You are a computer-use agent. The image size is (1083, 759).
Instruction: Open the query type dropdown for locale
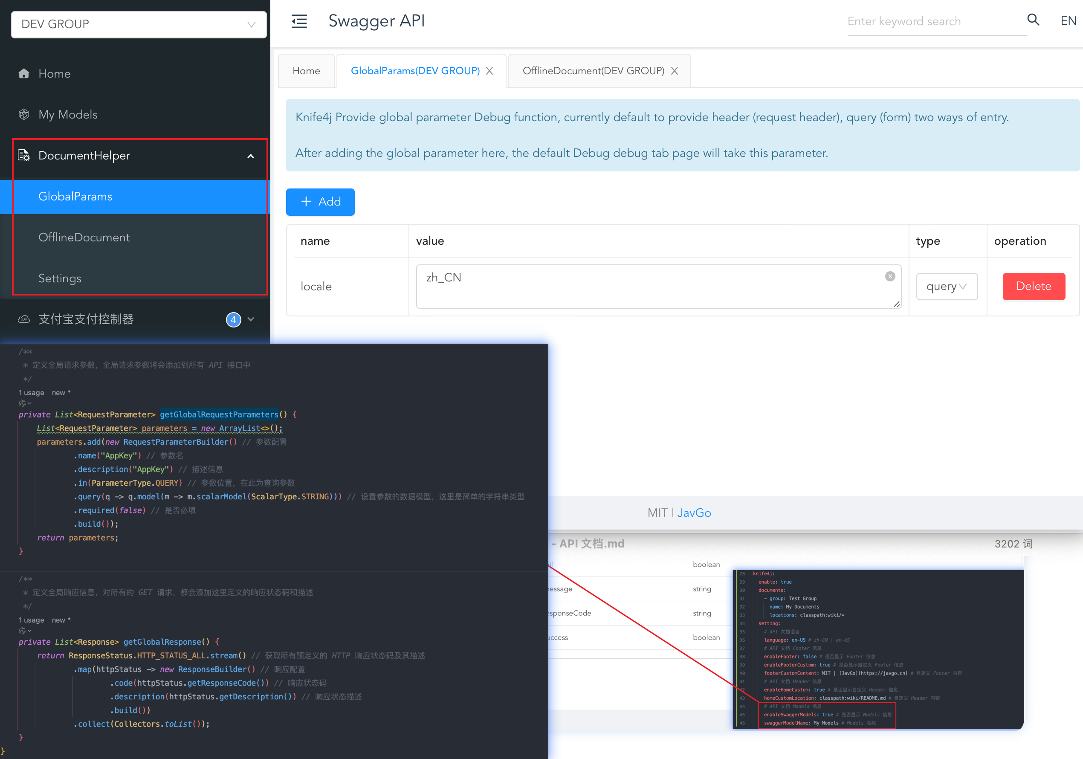[946, 287]
